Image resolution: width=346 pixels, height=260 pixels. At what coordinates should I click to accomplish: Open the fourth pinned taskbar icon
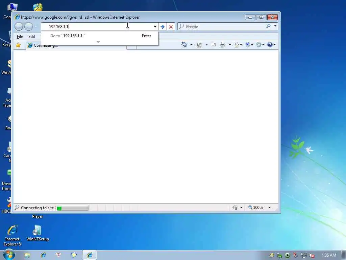(x=74, y=255)
